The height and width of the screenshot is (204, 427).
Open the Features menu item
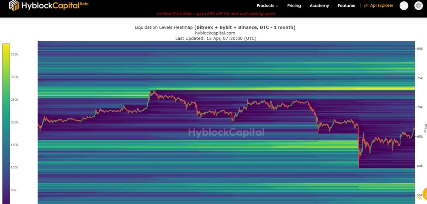point(346,6)
